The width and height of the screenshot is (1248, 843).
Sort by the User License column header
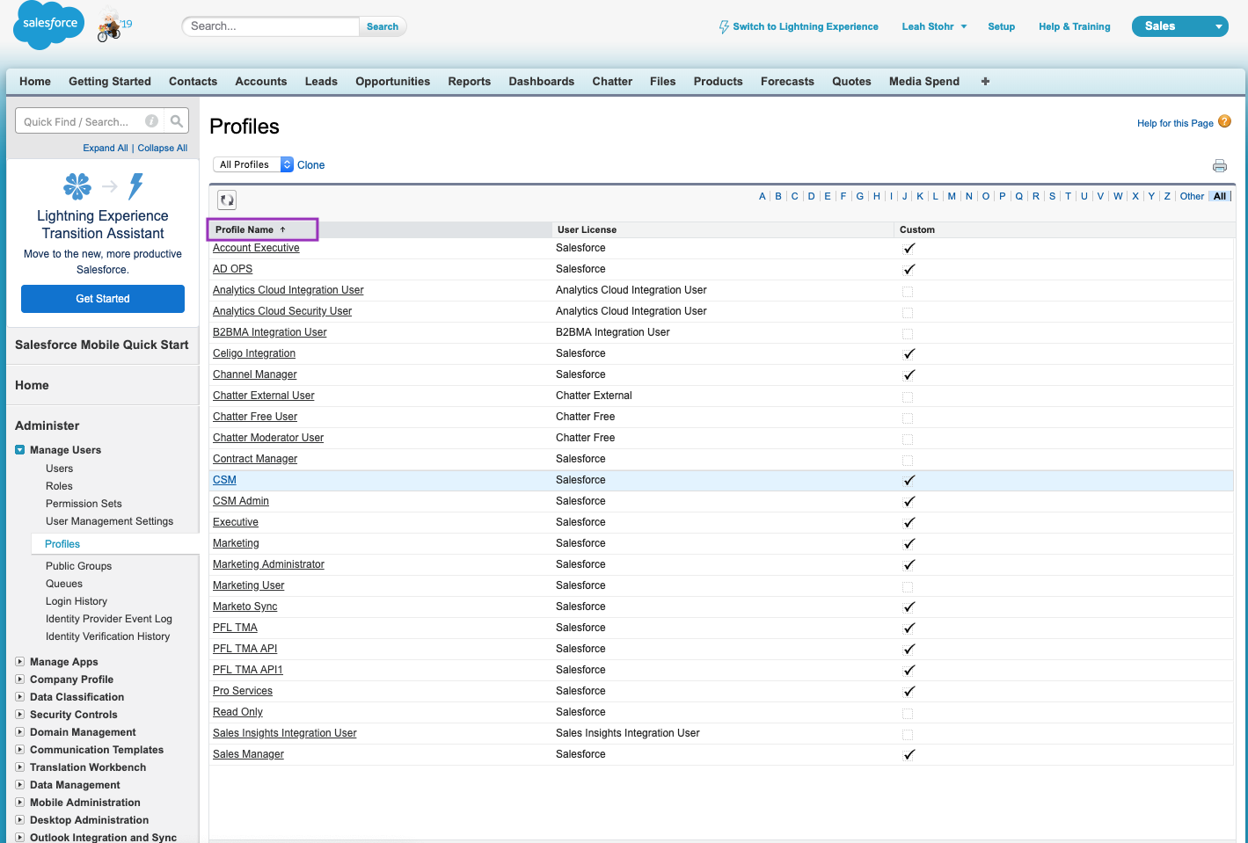click(587, 229)
